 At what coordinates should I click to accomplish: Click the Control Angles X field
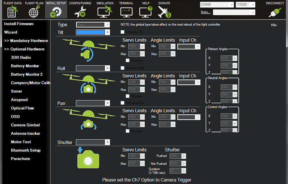(229, 116)
